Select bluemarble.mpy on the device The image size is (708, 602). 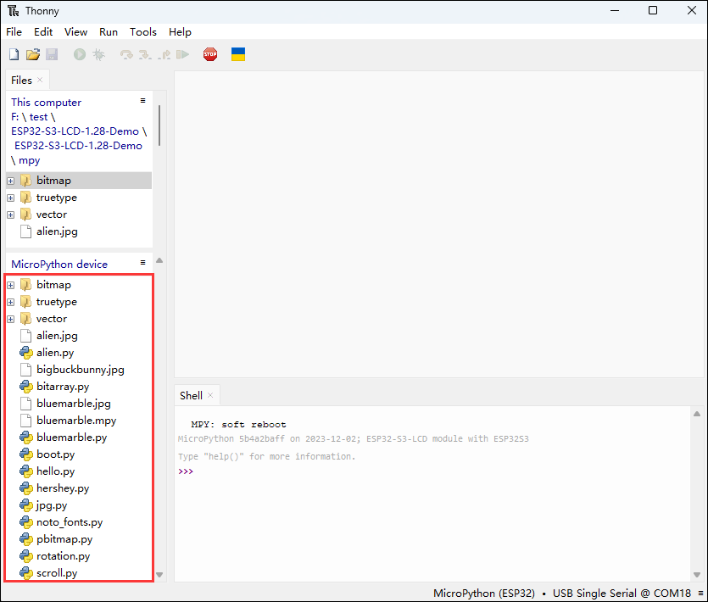pos(76,421)
